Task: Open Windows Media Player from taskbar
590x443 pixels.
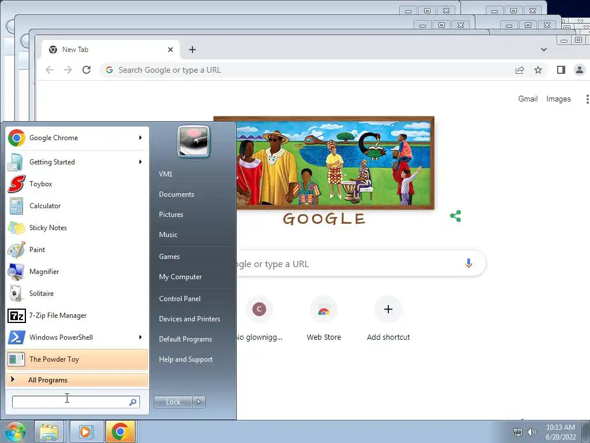Action: 85,431
